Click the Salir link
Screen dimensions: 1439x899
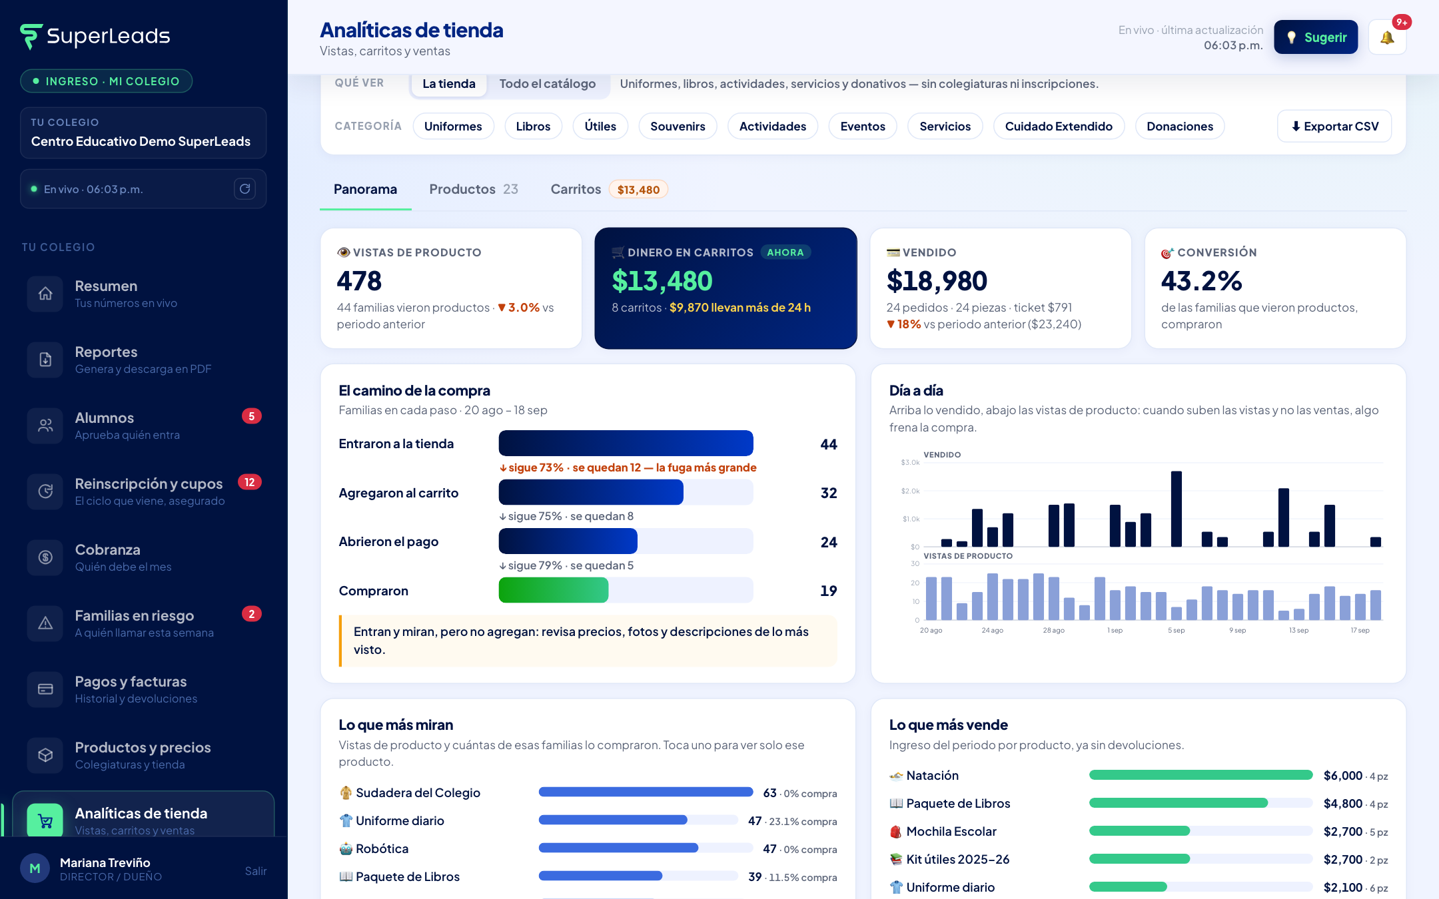(x=256, y=871)
